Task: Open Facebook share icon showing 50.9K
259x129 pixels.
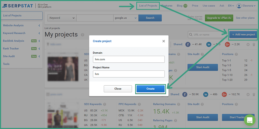Action: [x=185, y=94]
